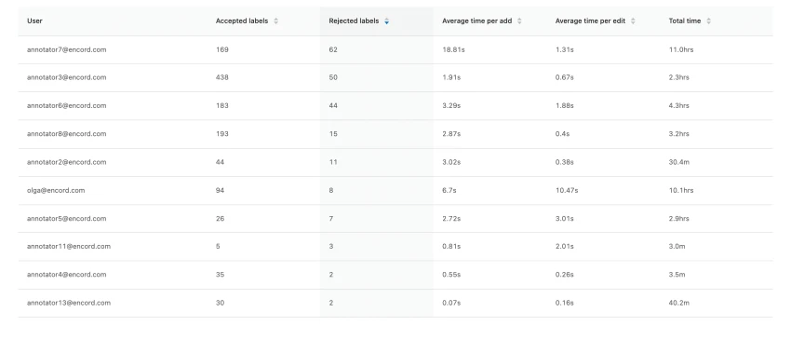Sort by Total time arrow icon
Screen dimensions: 791x339
[x=708, y=21]
